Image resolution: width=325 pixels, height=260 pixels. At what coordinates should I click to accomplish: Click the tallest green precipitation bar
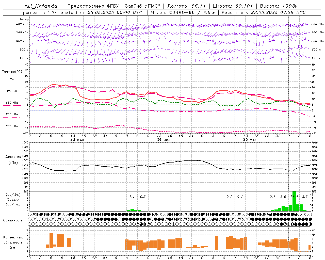pyautogui.click(x=294, y=201)
